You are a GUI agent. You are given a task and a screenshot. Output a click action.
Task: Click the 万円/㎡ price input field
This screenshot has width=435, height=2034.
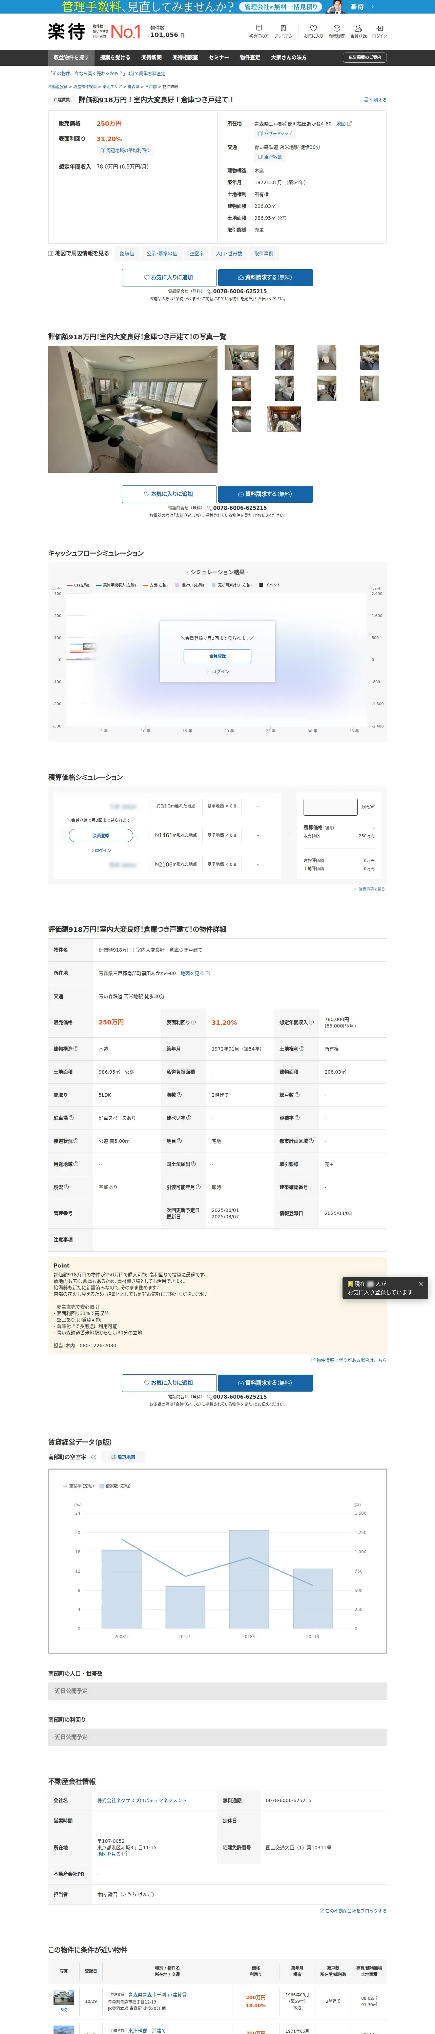click(x=331, y=807)
